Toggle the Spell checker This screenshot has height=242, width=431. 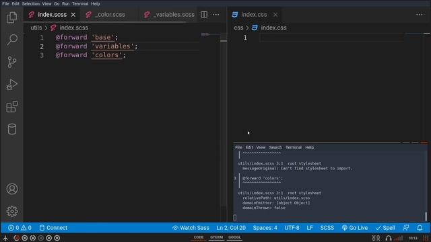tap(386, 228)
